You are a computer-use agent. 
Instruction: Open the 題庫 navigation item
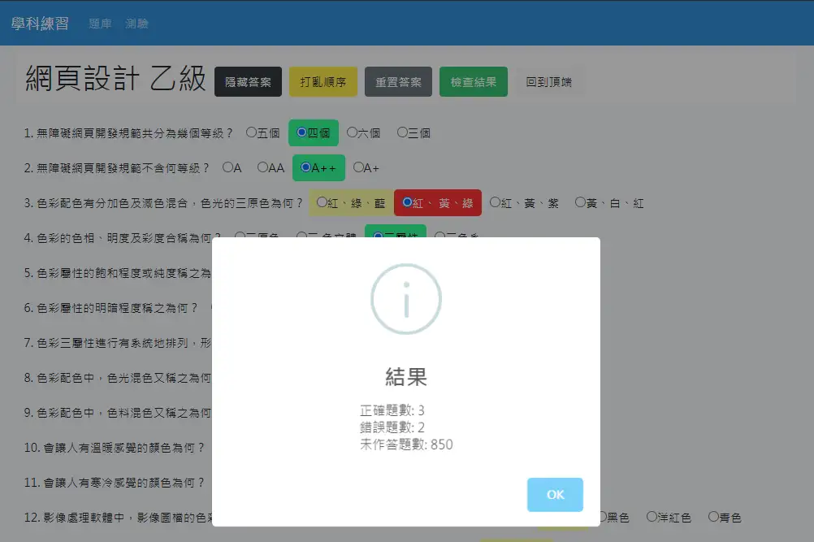tap(100, 24)
